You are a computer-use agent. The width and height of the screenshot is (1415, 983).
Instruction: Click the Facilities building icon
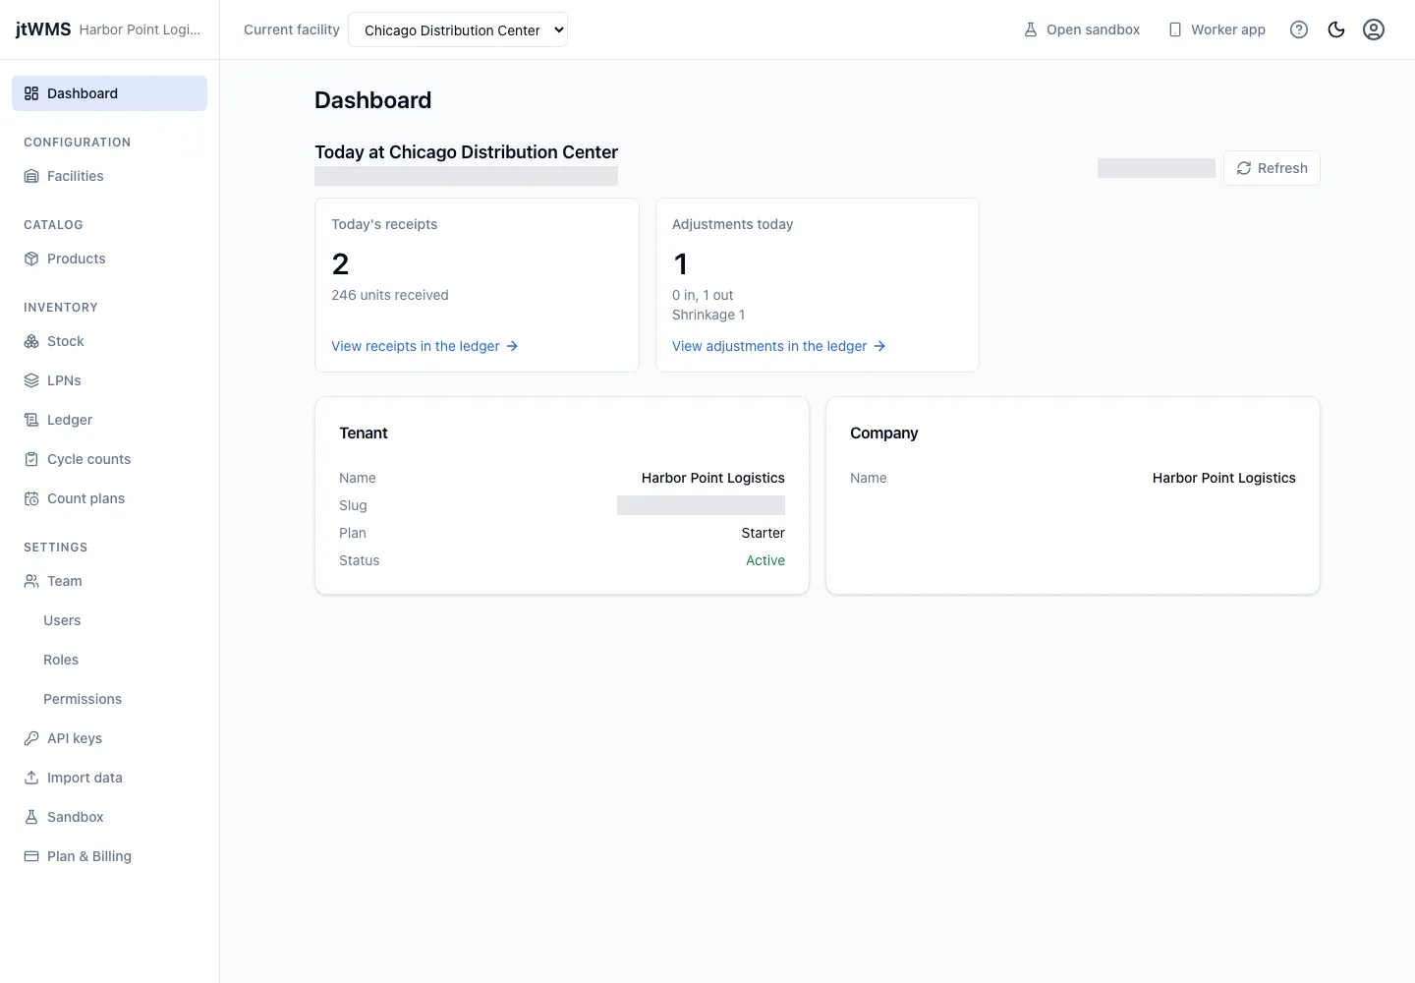(x=31, y=176)
